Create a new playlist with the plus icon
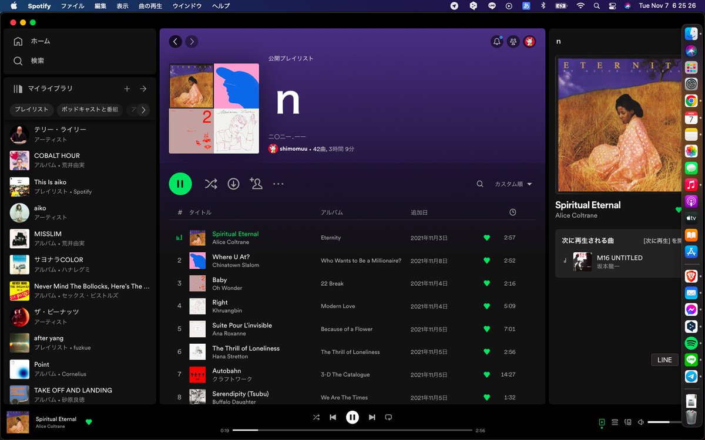The height and width of the screenshot is (440, 705). pos(127,89)
